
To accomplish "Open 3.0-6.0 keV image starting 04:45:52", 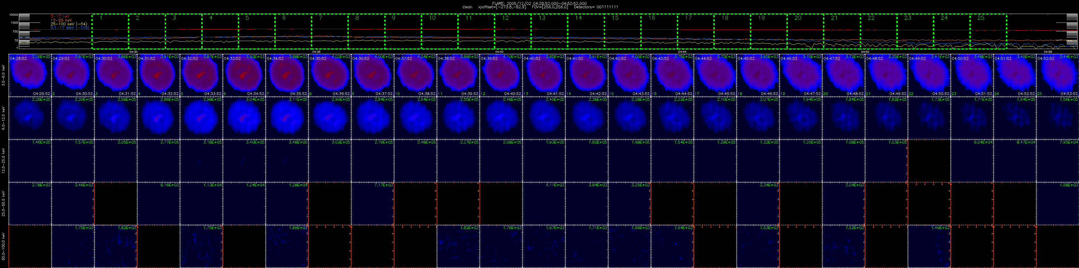I will click(758, 75).
